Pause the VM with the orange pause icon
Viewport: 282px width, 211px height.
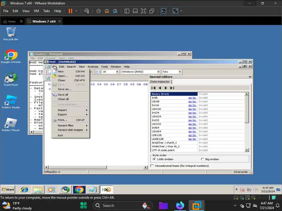(x=70, y=11)
